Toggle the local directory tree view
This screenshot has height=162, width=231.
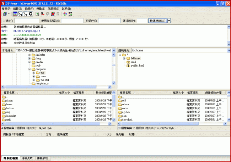coord(20,14)
